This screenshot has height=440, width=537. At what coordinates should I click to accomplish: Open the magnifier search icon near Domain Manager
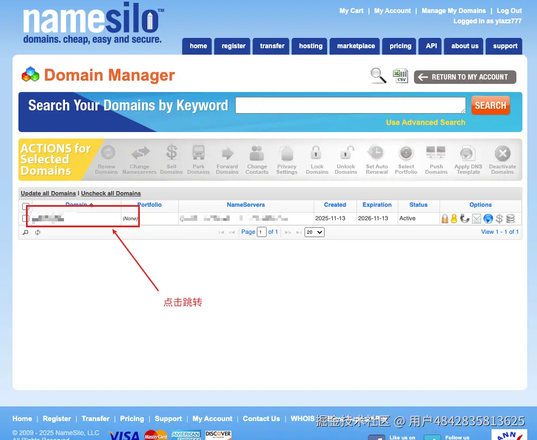pyautogui.click(x=378, y=76)
